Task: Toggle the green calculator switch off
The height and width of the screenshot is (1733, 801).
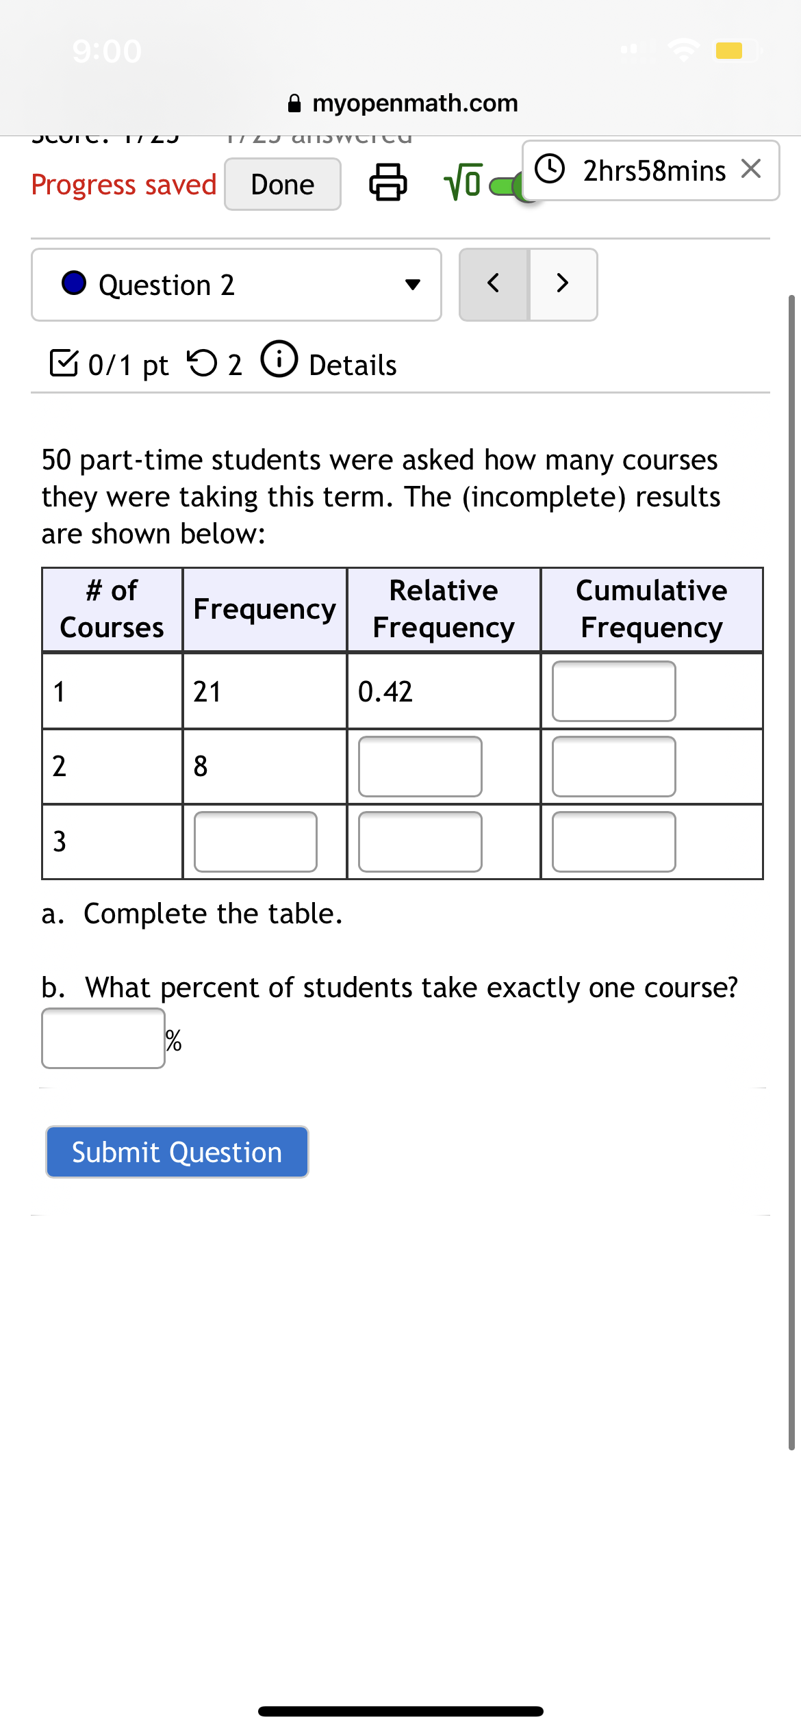Action: click(x=507, y=185)
